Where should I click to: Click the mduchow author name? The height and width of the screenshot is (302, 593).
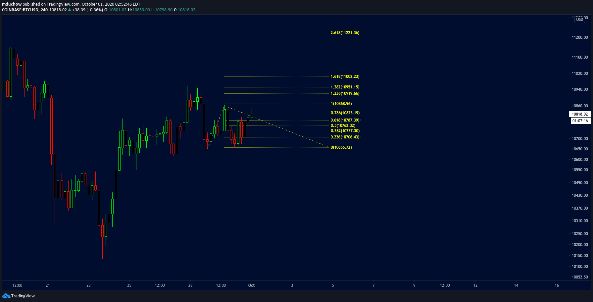coord(12,4)
